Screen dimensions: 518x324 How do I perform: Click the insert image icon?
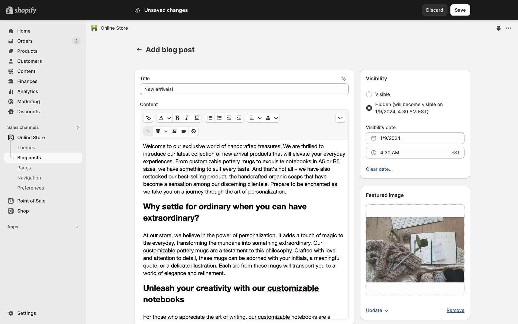pos(174,131)
